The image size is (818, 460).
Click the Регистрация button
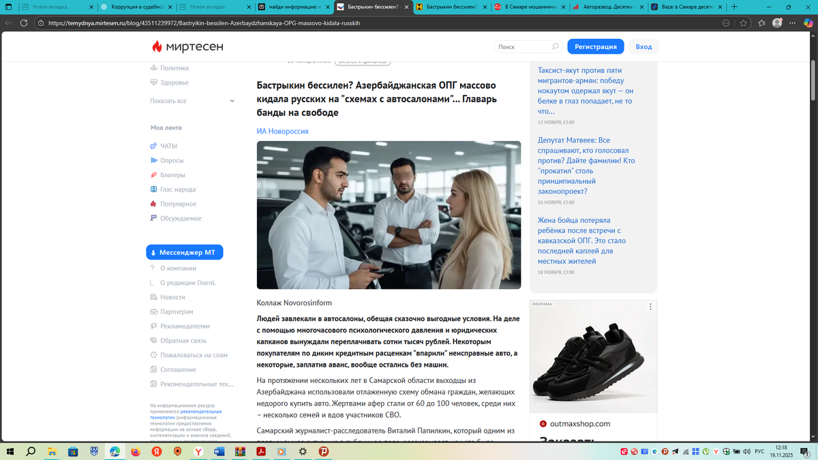tap(596, 47)
